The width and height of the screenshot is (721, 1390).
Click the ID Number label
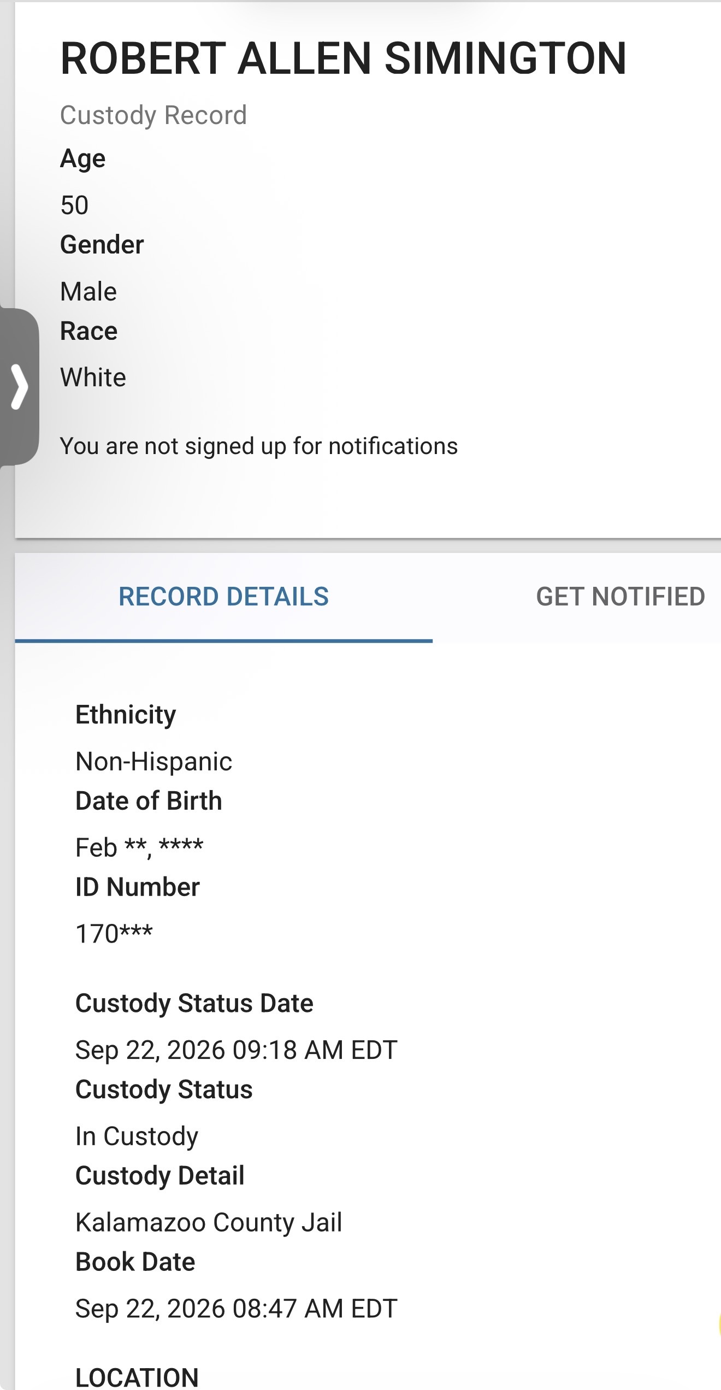[138, 887]
